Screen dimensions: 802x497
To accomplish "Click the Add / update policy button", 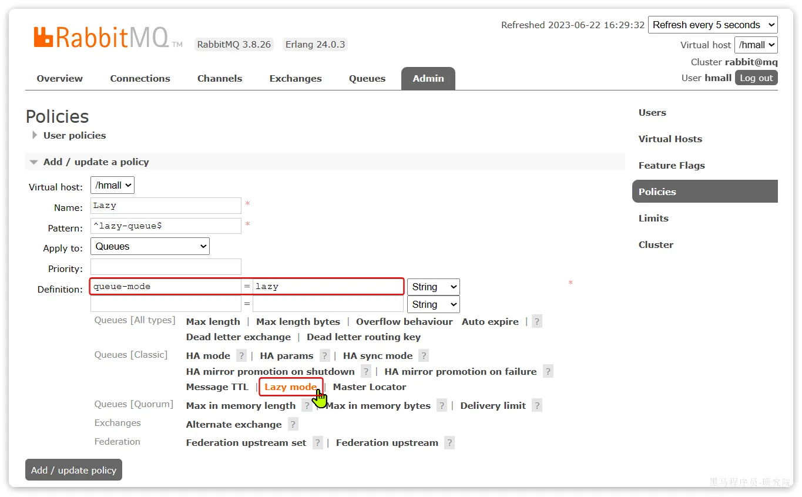I will (x=73, y=470).
